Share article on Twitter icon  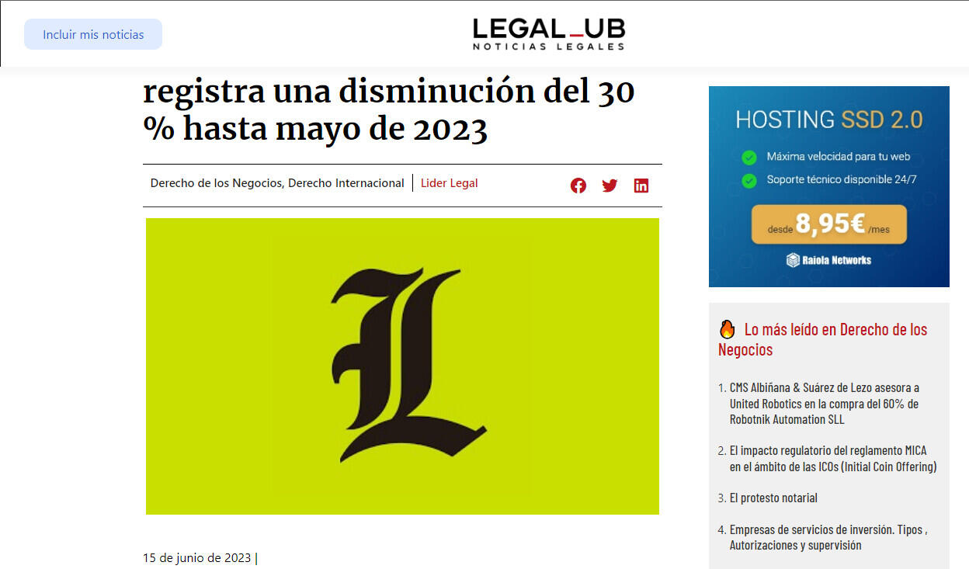coord(610,186)
